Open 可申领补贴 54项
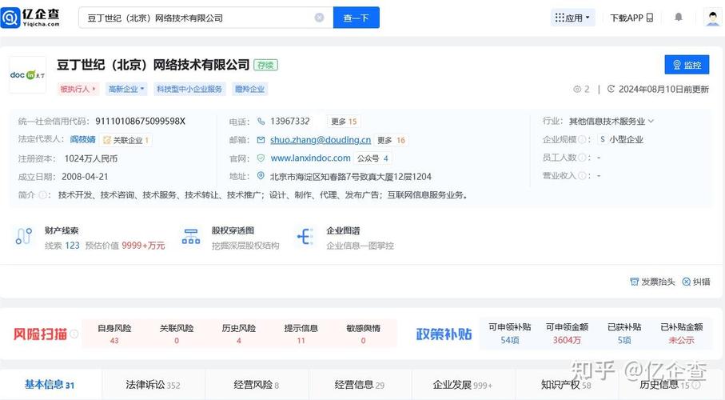 click(x=509, y=334)
